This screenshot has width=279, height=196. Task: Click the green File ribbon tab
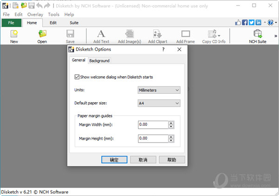(x=11, y=23)
